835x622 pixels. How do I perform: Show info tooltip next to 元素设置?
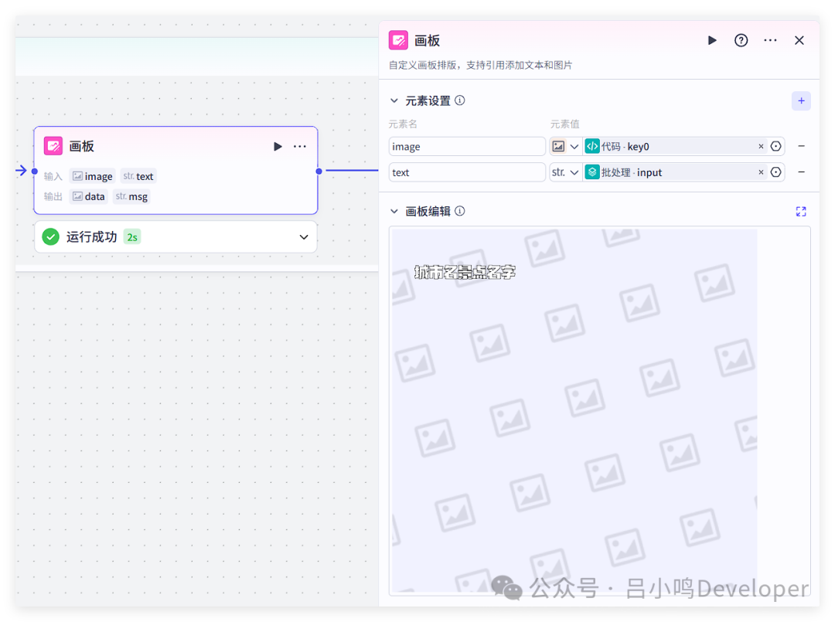click(460, 100)
